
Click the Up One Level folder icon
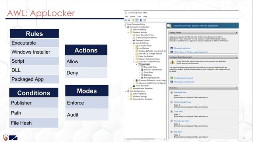click(x=134, y=20)
